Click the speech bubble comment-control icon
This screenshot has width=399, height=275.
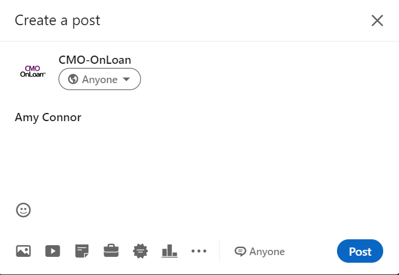click(x=240, y=252)
